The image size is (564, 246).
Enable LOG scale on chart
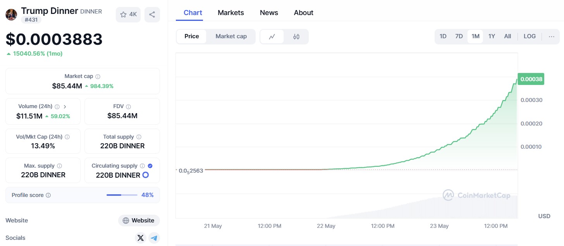(530, 36)
